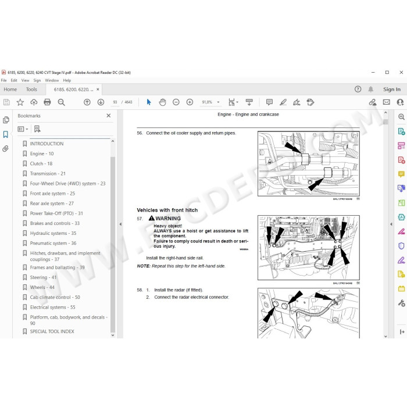Open the Sign menu
The height and width of the screenshot is (407, 407).
(x=37, y=80)
